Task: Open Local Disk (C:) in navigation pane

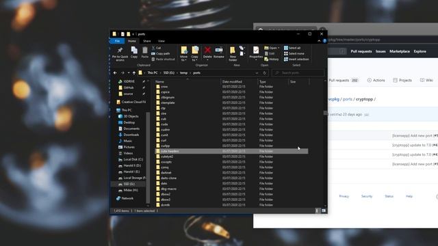Action: (x=133, y=159)
